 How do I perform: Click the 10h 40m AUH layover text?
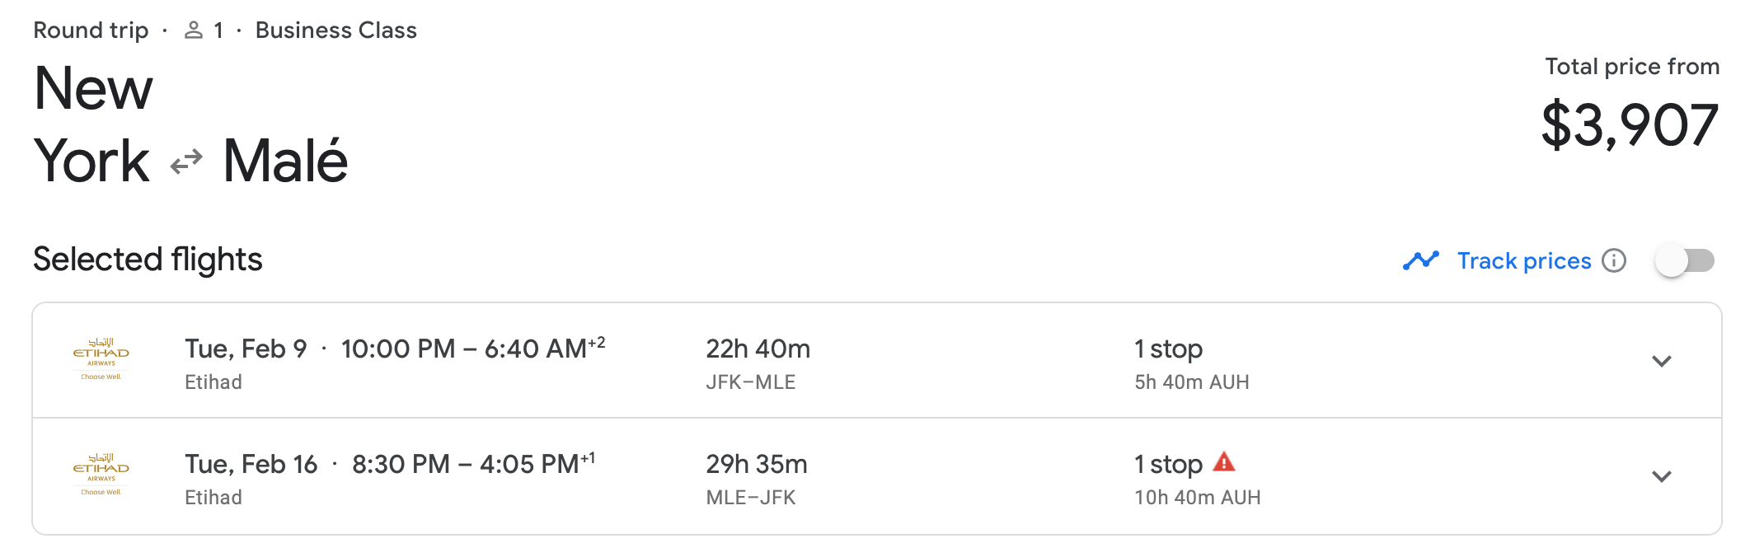(1197, 498)
